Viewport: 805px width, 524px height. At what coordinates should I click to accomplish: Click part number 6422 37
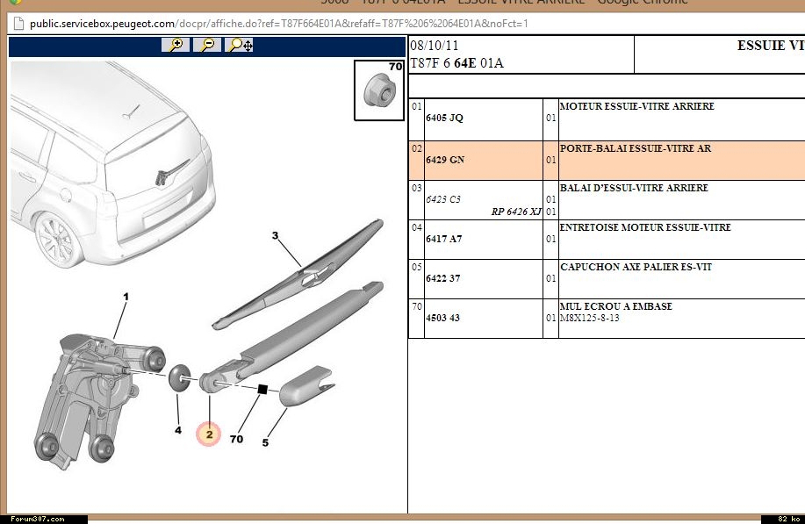pos(443,279)
